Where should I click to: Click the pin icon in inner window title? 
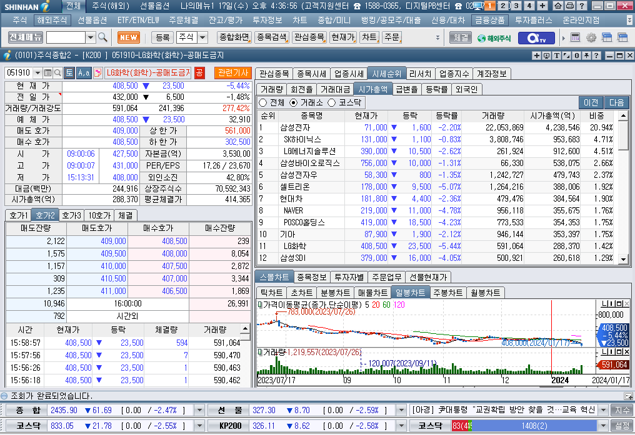[x=586, y=56]
